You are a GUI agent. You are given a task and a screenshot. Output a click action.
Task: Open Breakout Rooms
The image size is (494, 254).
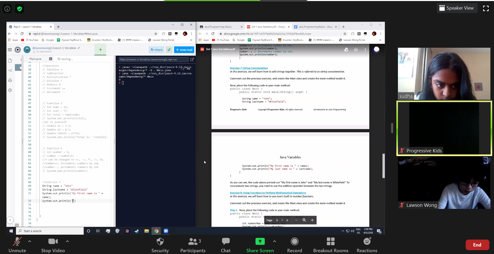pos(330,245)
